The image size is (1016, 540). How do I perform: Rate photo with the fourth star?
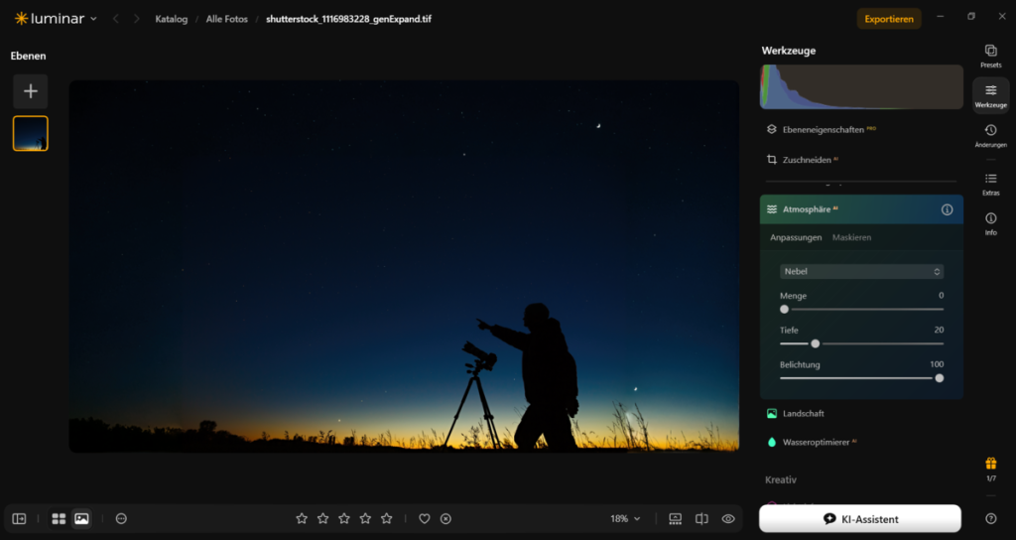365,518
